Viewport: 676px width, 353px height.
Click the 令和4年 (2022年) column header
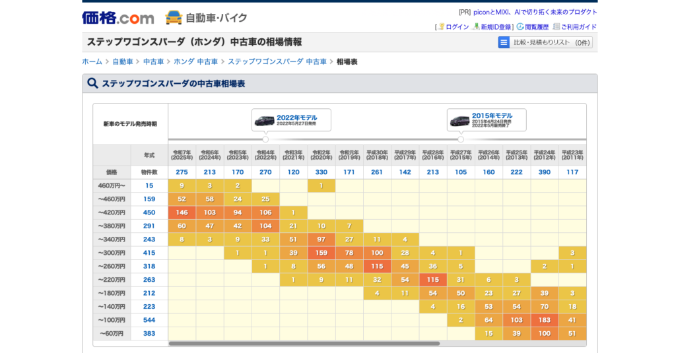pos(265,155)
